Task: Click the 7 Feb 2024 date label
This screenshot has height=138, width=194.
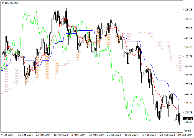Action: (7, 135)
